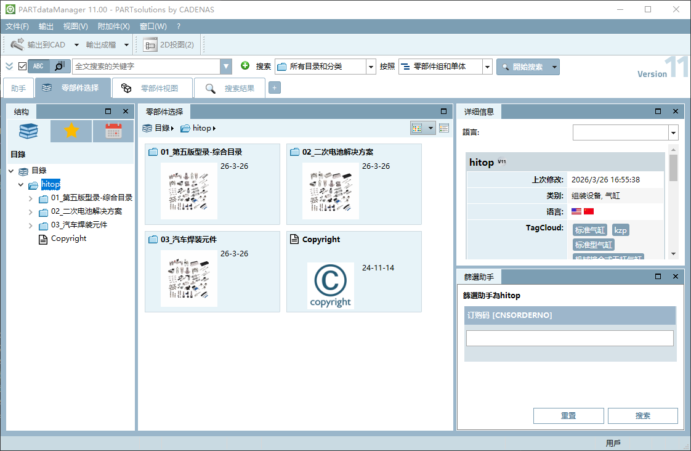Viewport: 691px width, 451px height.
Task: Toggle the geometric search mode button beside ABC
Action: pos(60,66)
